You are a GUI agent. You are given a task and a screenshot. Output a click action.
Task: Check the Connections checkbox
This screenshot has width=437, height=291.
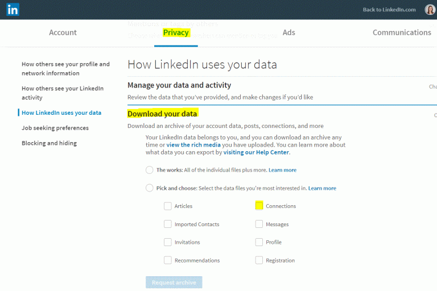click(259, 206)
